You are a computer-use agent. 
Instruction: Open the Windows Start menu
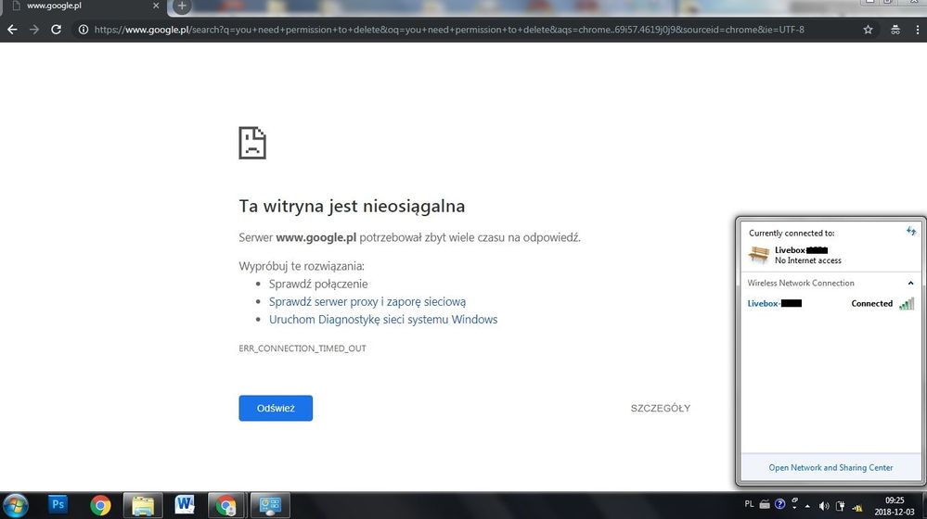tap(16, 505)
